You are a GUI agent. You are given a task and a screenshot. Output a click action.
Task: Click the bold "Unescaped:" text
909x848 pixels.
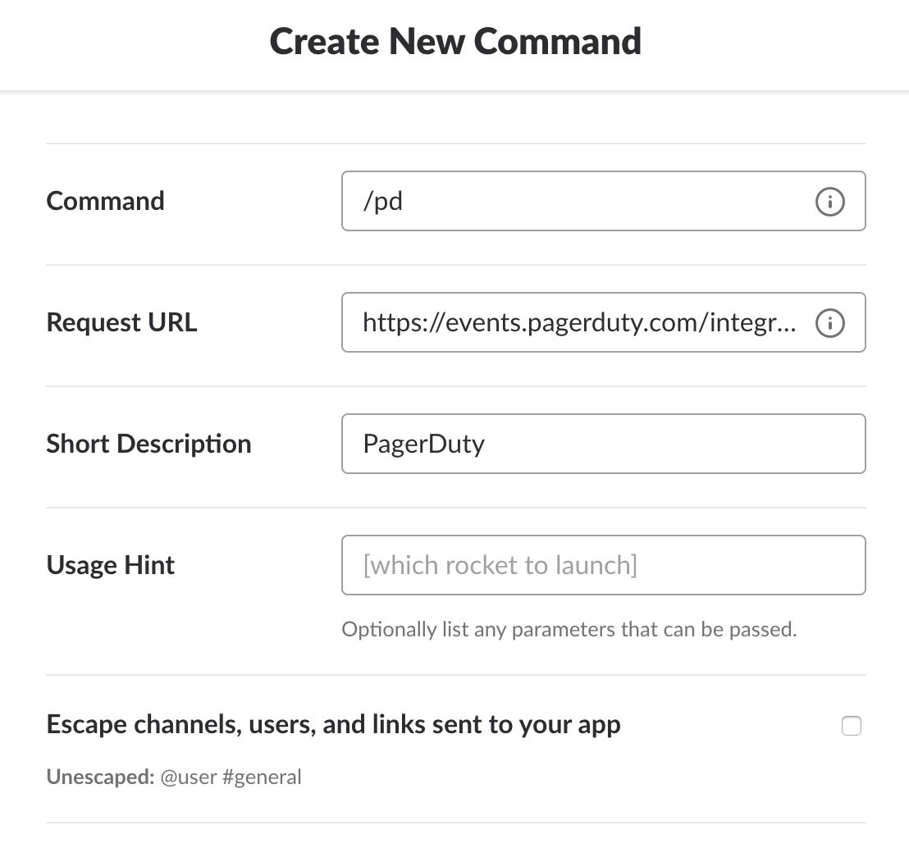(100, 777)
